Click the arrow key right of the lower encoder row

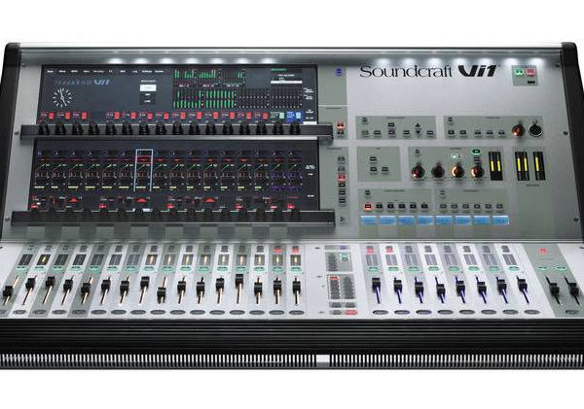coord(343,221)
